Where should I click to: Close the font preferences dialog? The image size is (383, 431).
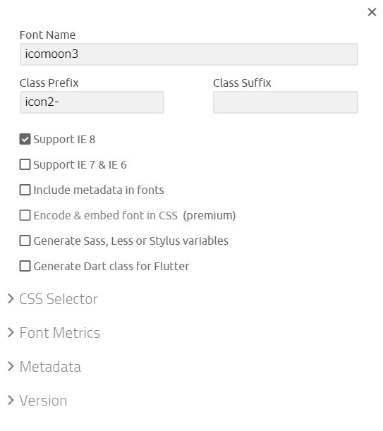pos(372,12)
